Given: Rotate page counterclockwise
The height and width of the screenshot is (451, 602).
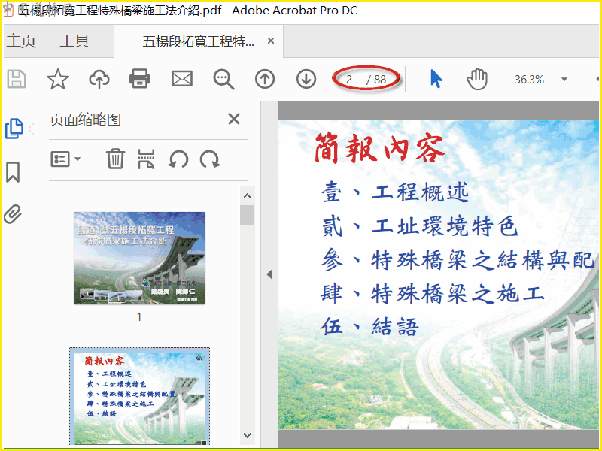Looking at the screenshot, I should tap(178, 159).
